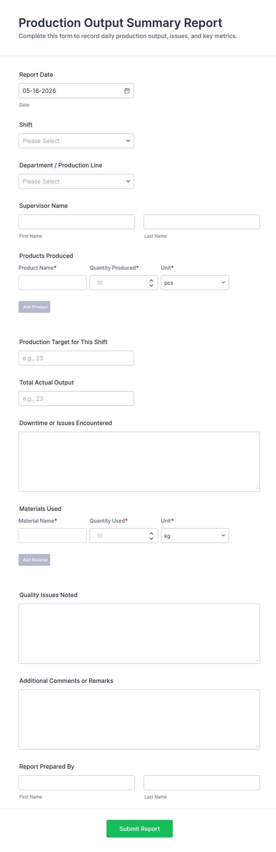This screenshot has height=852, width=276.
Task: Click the Production Output Summary Report heading
Action: 120,23
